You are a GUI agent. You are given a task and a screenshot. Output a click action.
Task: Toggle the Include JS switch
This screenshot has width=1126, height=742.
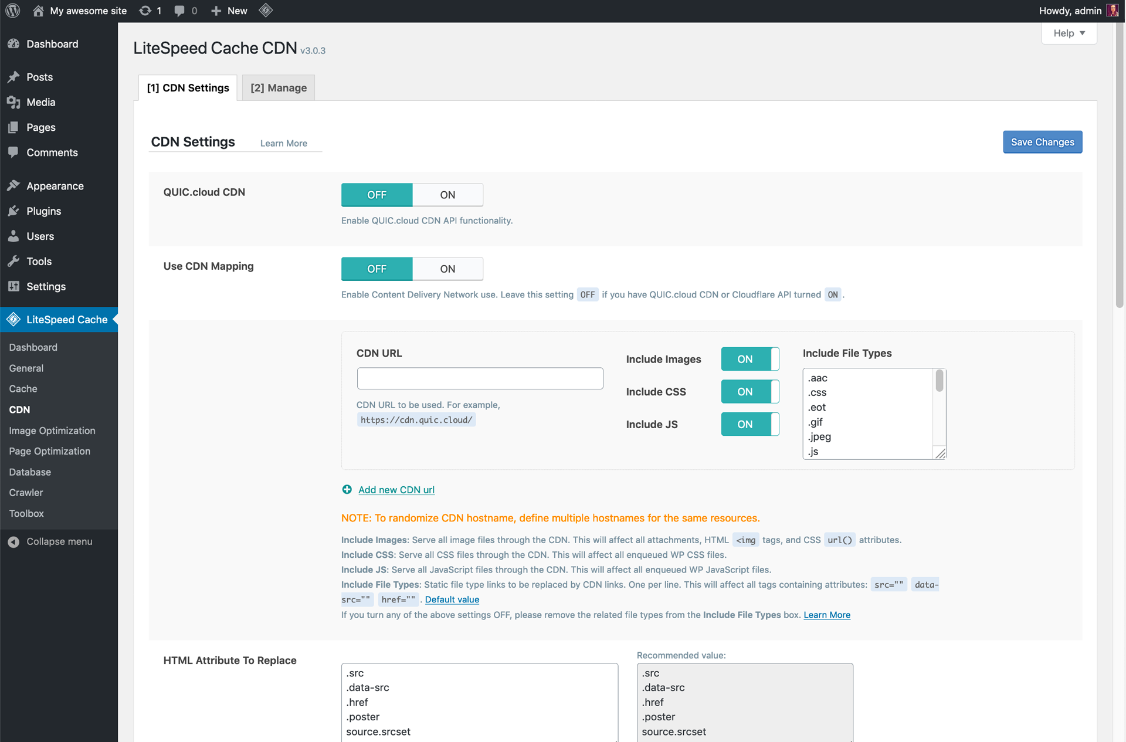point(749,424)
